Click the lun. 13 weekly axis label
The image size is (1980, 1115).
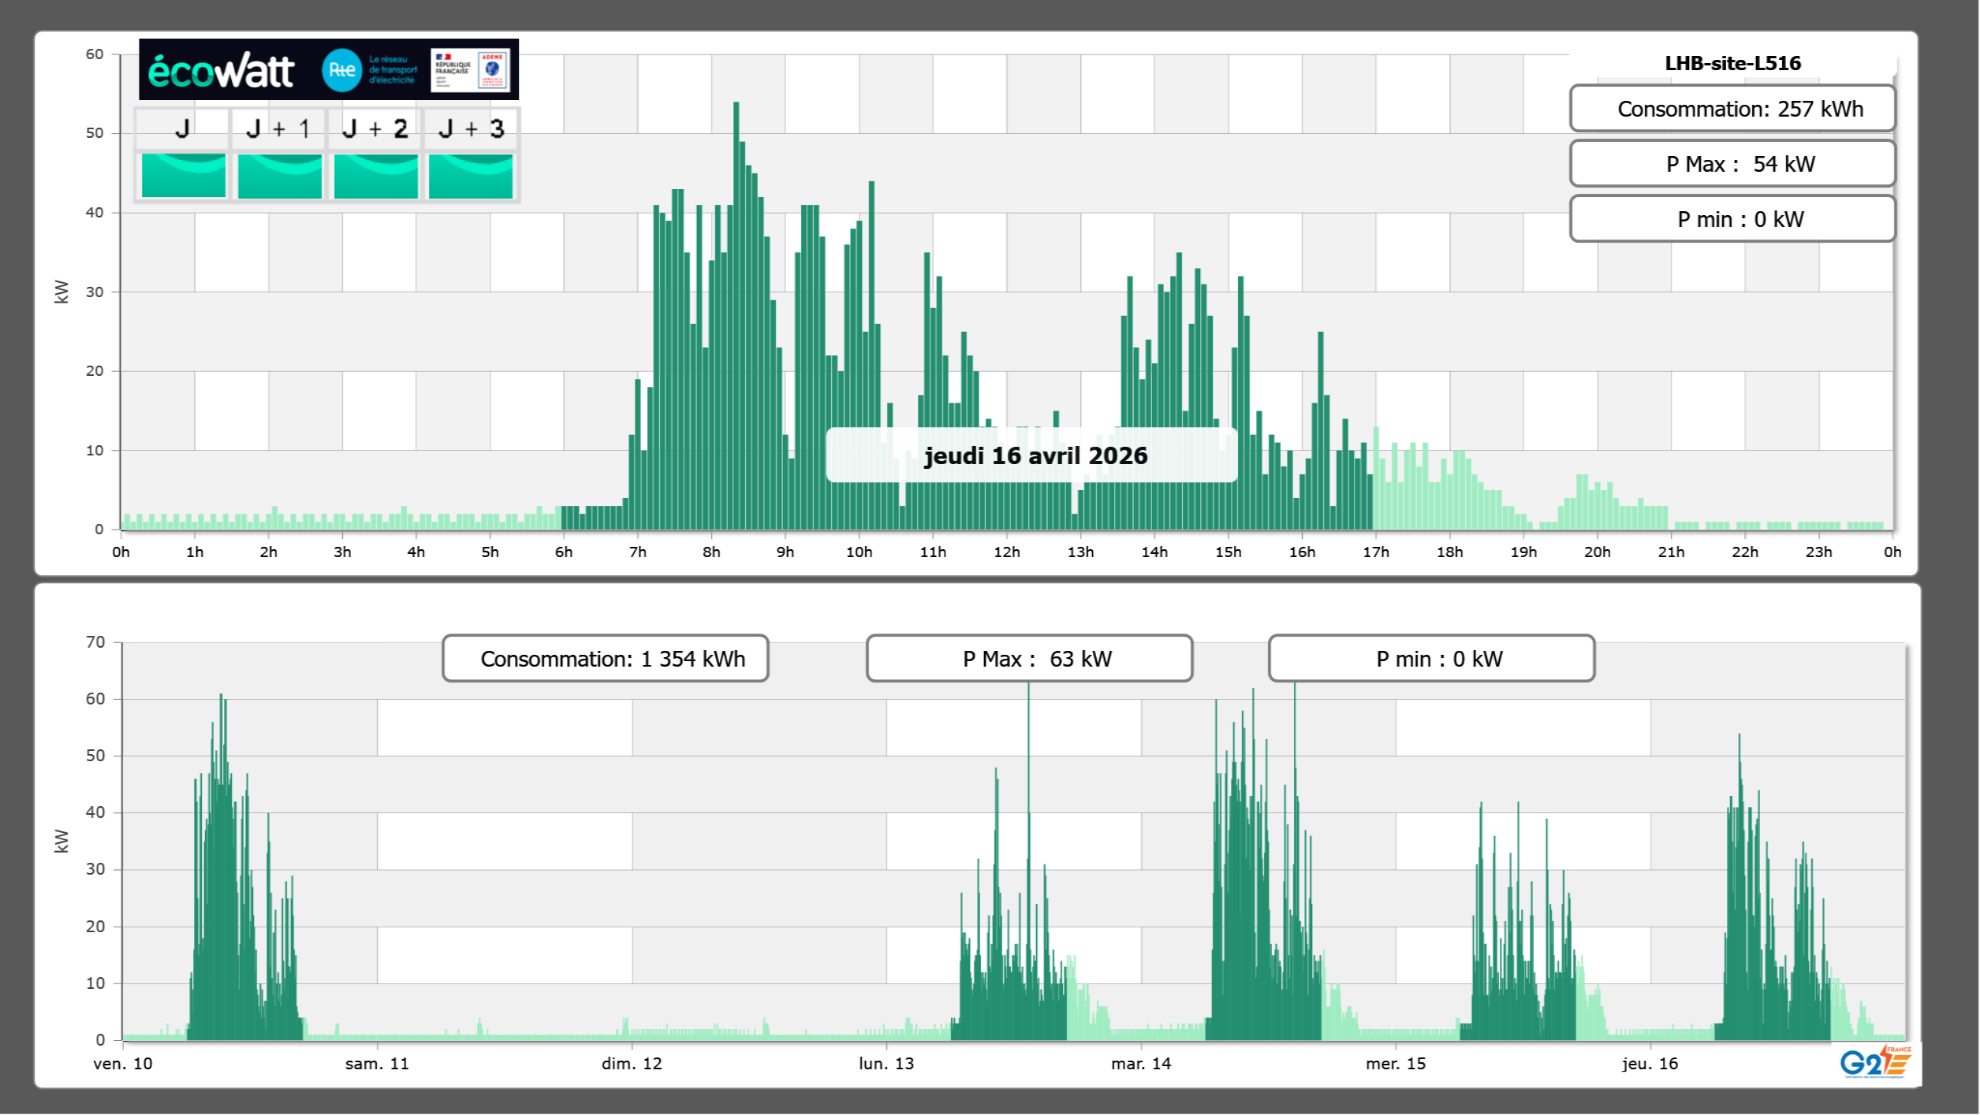pyautogui.click(x=886, y=1064)
